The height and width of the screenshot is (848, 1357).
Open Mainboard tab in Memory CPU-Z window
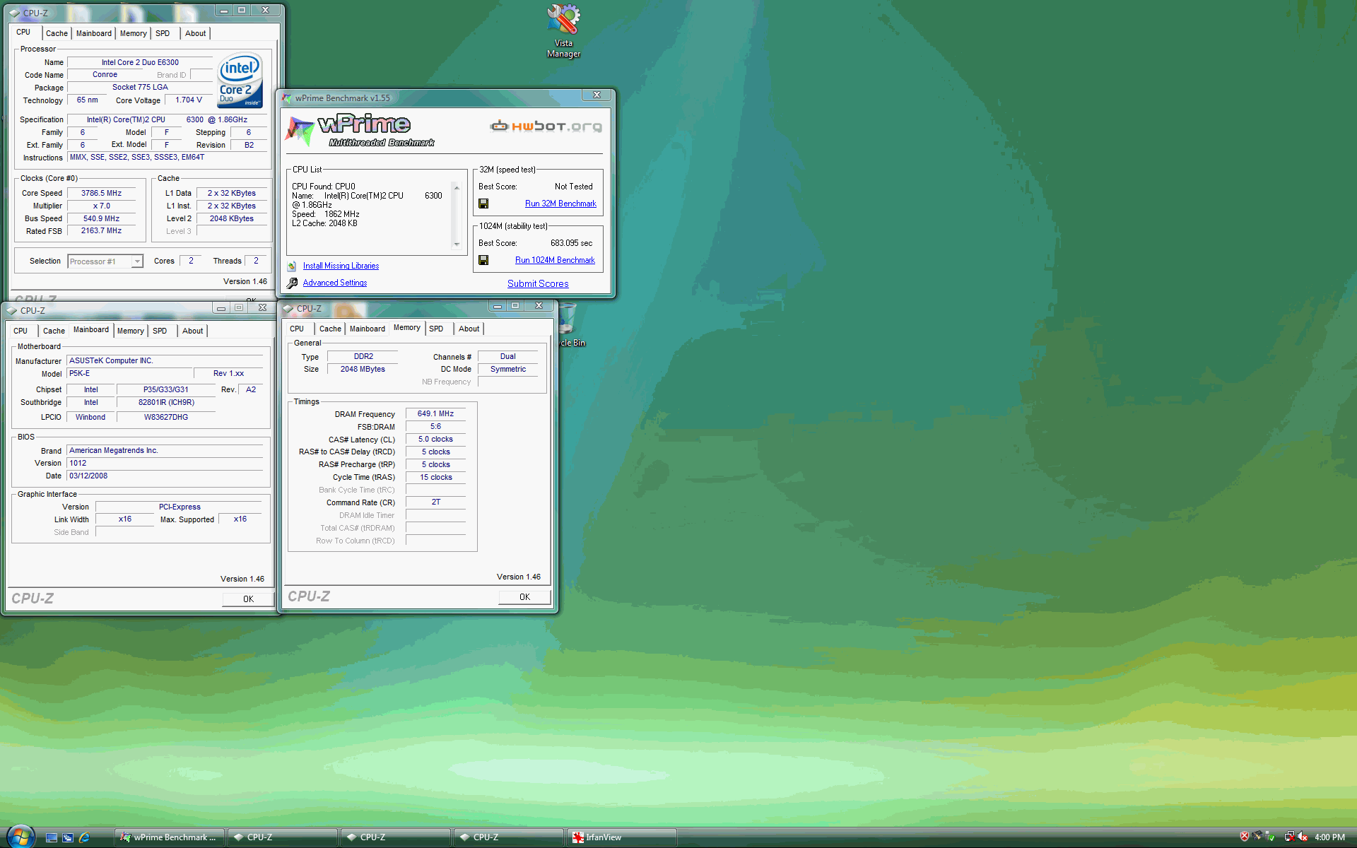[x=368, y=329]
